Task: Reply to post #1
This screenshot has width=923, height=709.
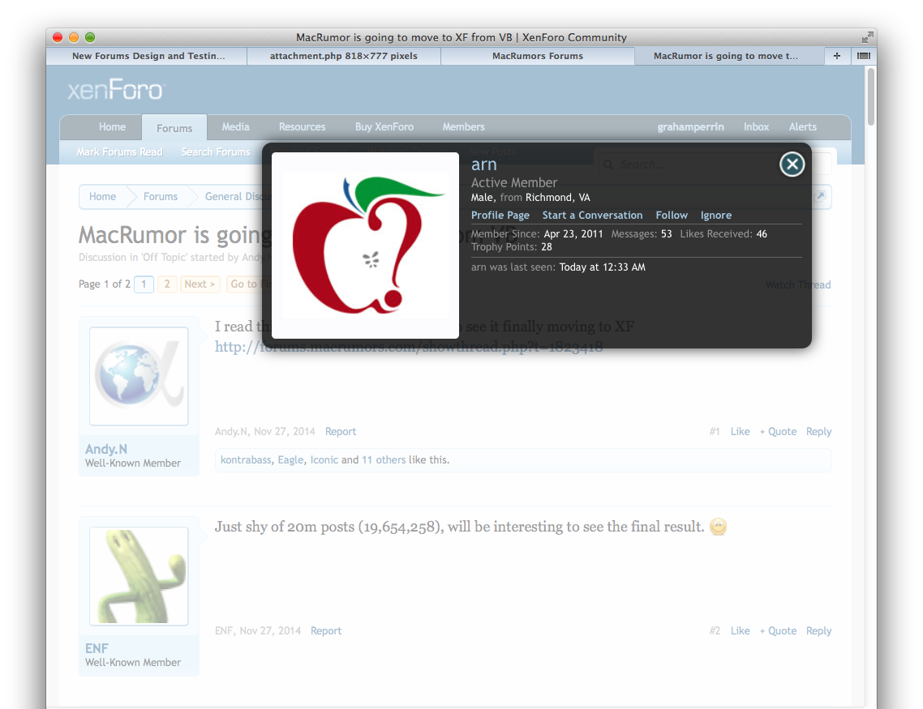Action: tap(818, 432)
